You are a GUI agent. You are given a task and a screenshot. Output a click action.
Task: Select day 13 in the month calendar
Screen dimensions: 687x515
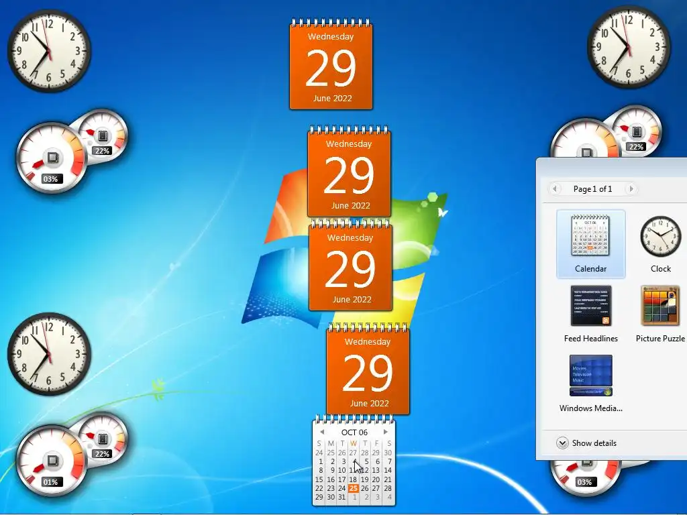pyautogui.click(x=376, y=470)
